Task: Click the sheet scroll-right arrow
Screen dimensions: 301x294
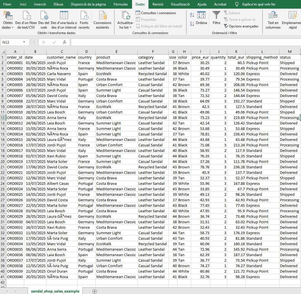Action: point(15,291)
